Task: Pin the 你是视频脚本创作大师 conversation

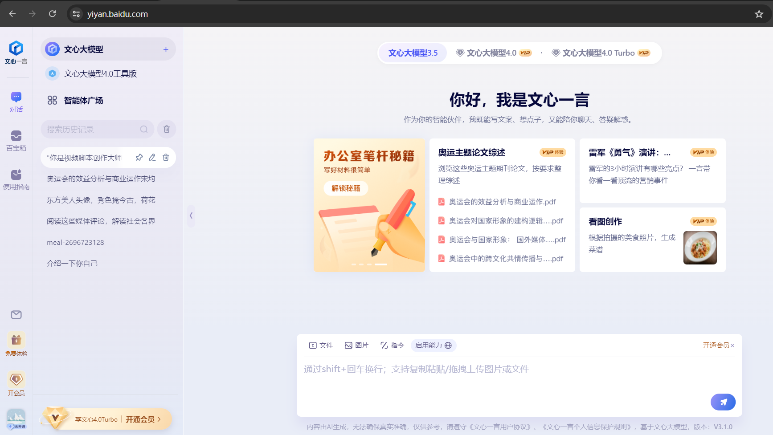Action: coord(139,157)
